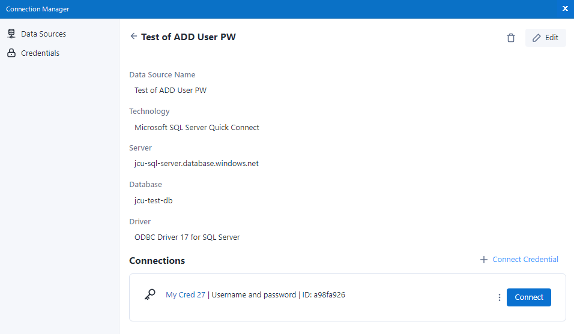Open the Data Sources section
Image resolution: width=574 pixels, height=334 pixels.
tap(43, 34)
